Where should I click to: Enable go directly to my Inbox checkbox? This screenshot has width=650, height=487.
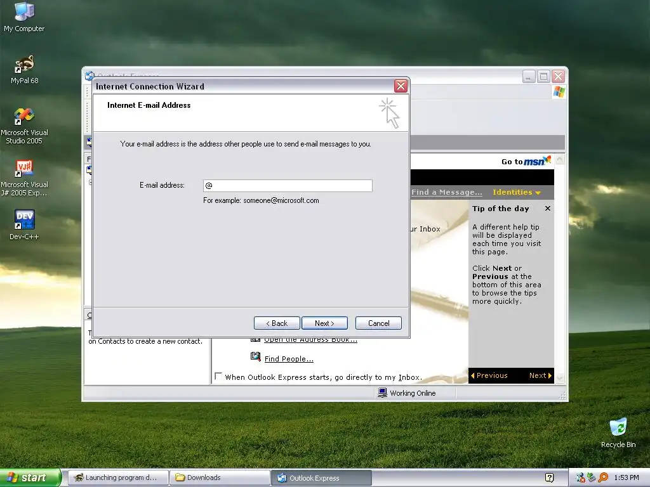pos(218,376)
